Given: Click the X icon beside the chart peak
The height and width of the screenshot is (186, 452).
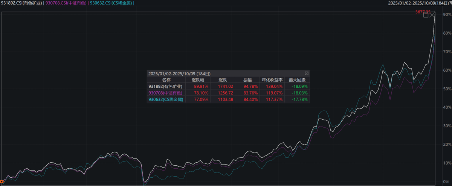Looking at the screenshot, I should 432,15.
